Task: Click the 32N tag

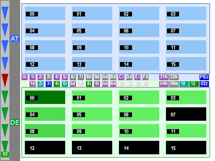Action: coord(174,77)
